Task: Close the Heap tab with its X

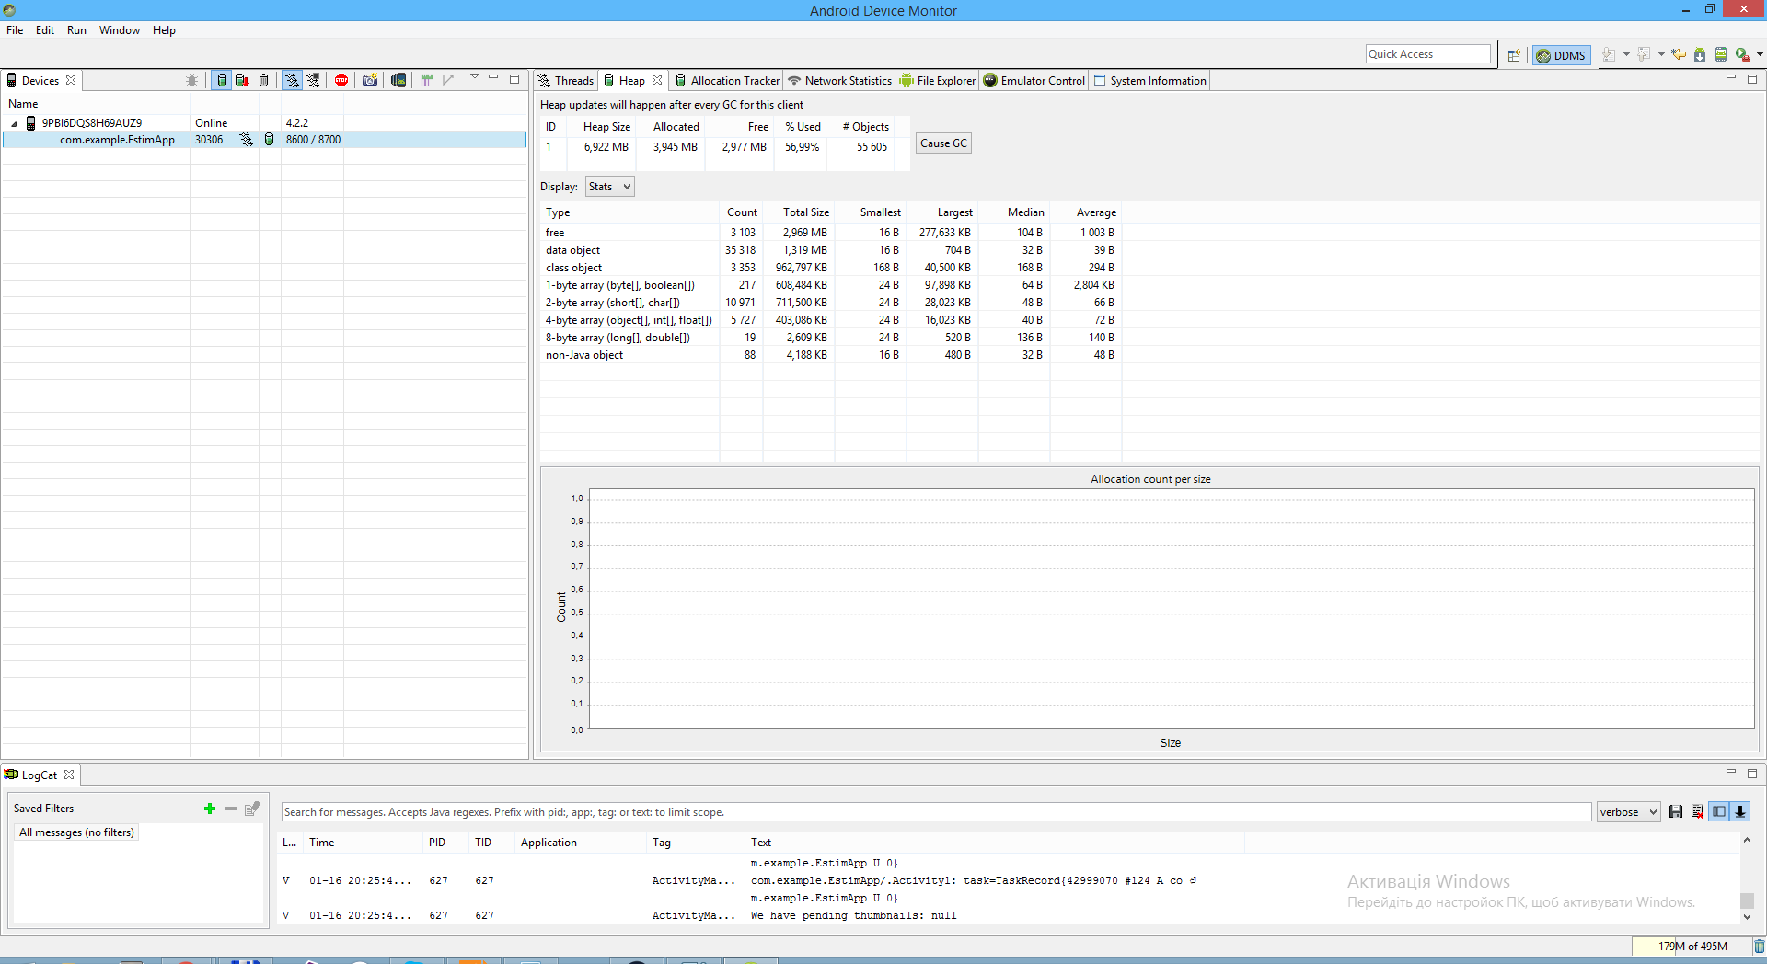Action: (657, 81)
